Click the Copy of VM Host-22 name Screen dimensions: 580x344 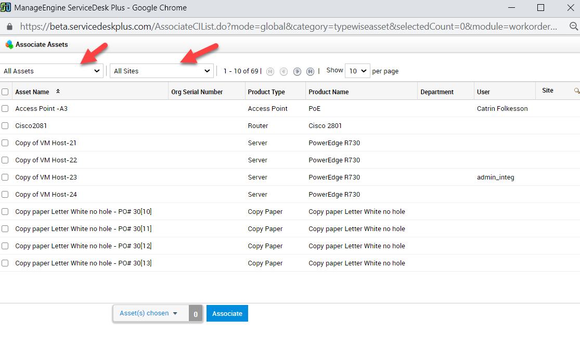46,160
